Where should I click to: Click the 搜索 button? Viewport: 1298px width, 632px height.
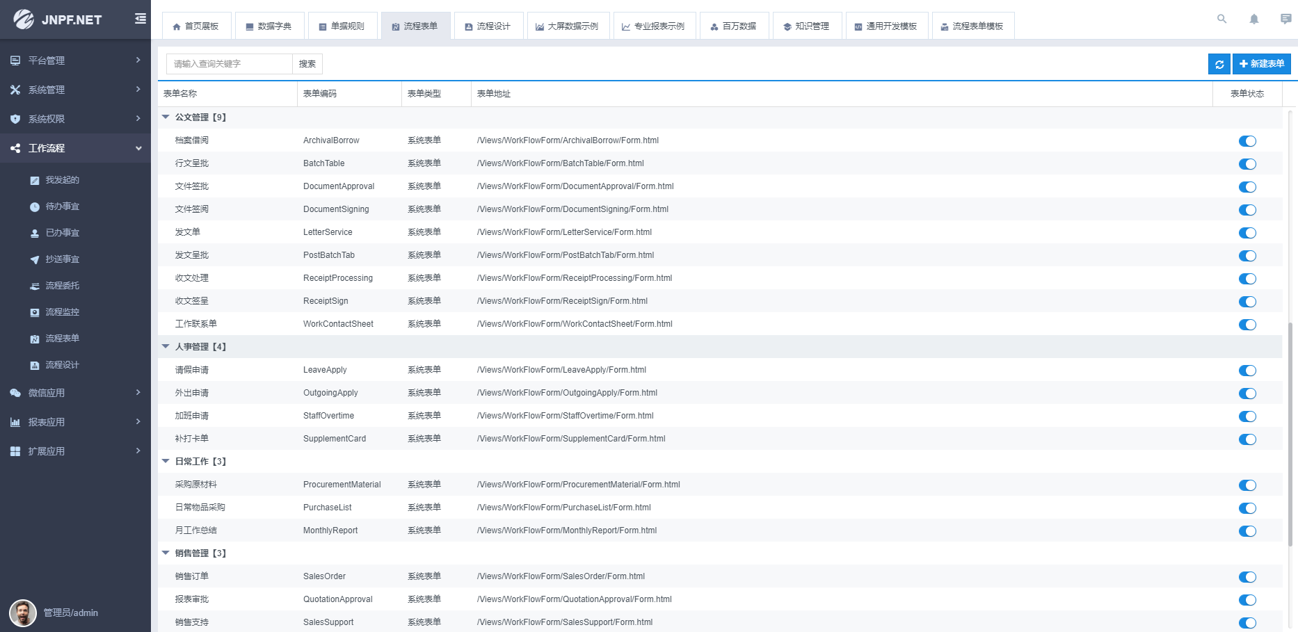click(x=307, y=64)
